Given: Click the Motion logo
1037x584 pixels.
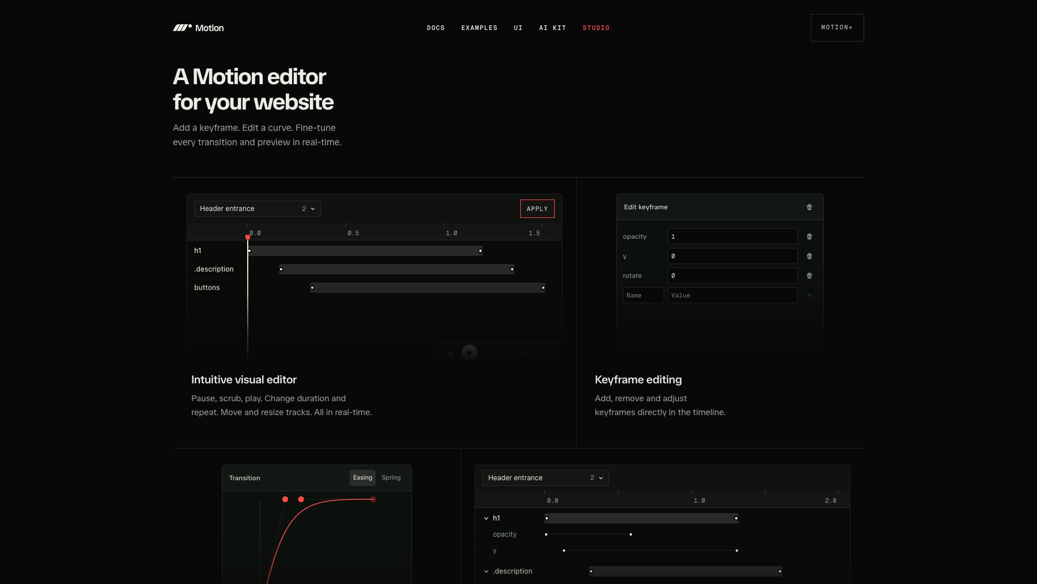Looking at the screenshot, I should (198, 28).
